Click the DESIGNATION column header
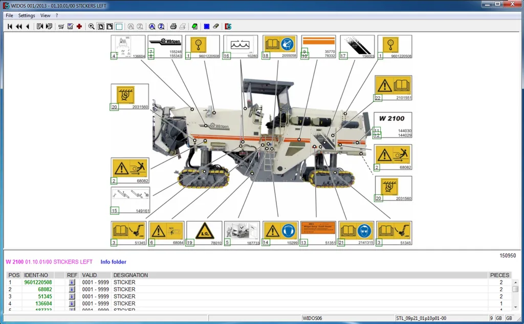524x324 pixels. [130, 275]
